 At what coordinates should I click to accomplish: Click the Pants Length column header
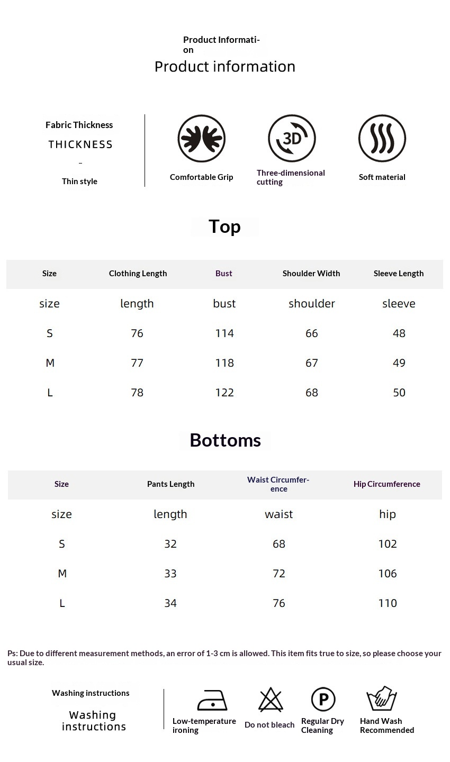pyautogui.click(x=171, y=484)
